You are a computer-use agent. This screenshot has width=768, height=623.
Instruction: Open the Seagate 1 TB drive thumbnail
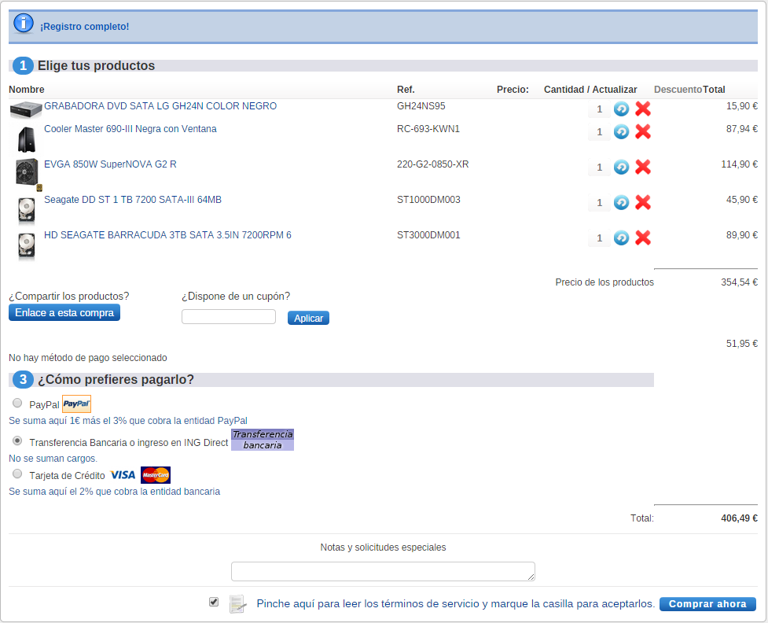coord(27,210)
